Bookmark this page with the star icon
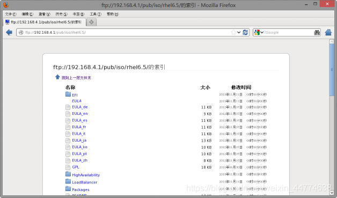The width and height of the screenshot is (337, 198). pyautogui.click(x=233, y=32)
